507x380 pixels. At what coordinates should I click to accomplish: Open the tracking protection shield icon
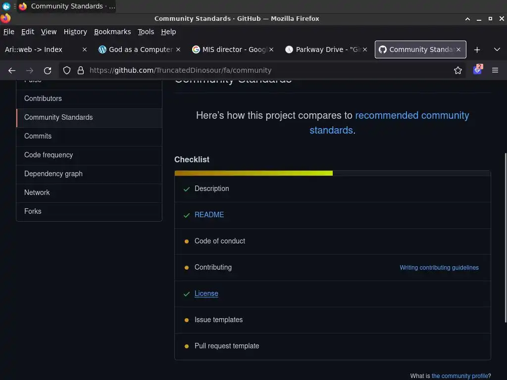pyautogui.click(x=67, y=70)
